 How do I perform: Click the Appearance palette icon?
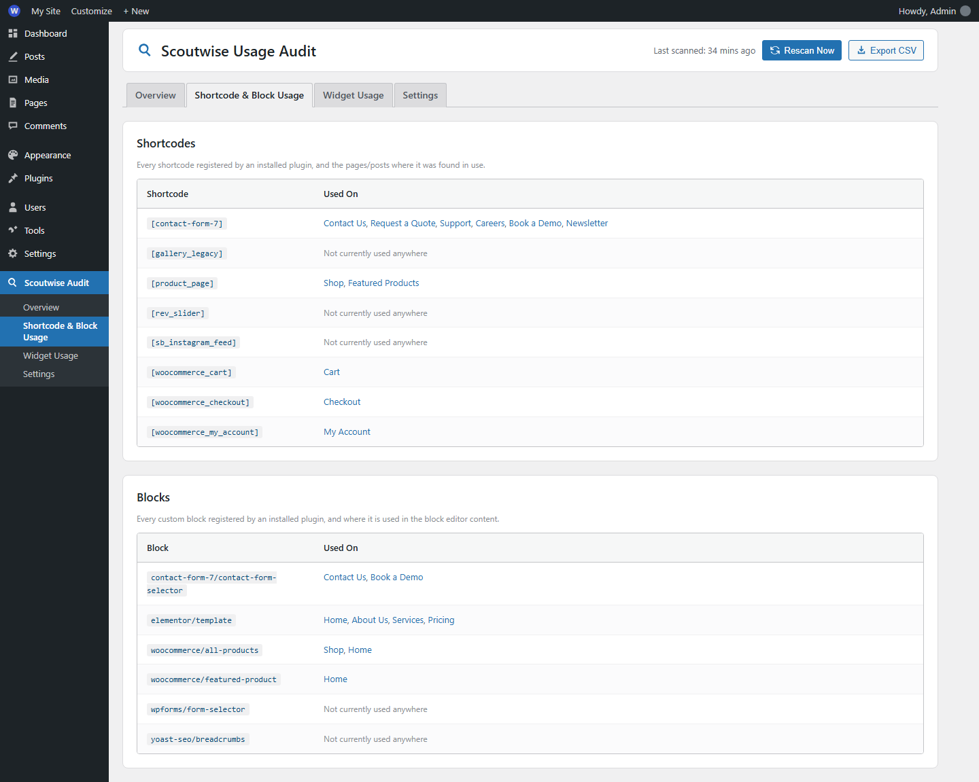[x=13, y=155]
